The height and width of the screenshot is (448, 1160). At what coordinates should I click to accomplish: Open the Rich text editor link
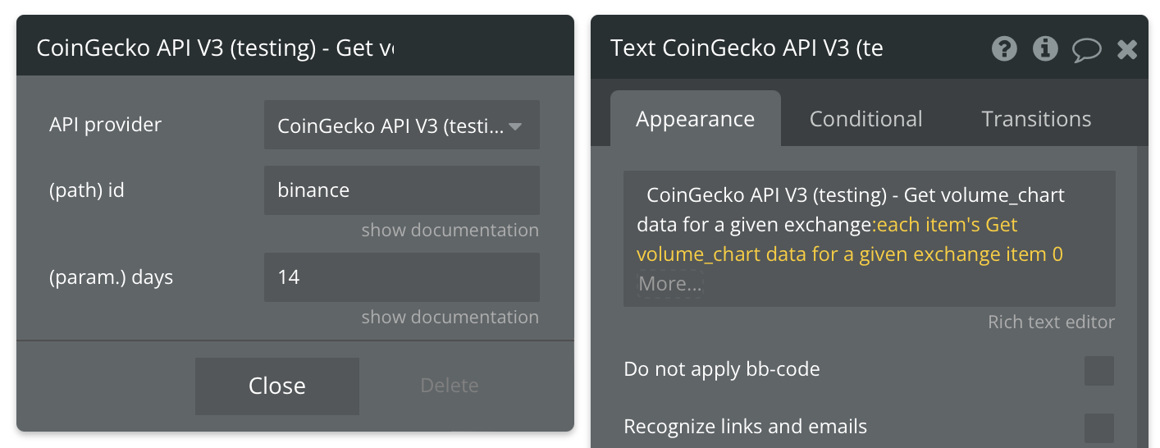tap(1051, 322)
